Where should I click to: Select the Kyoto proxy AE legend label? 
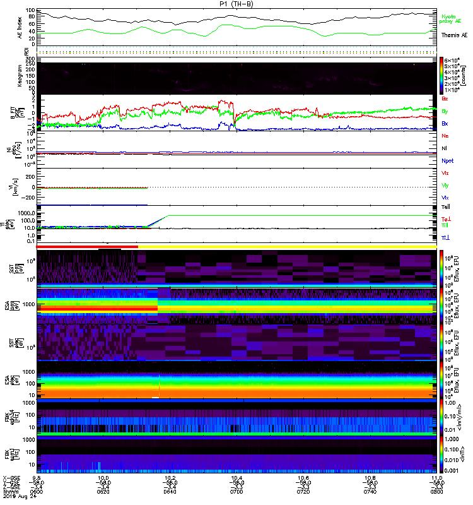450,19
